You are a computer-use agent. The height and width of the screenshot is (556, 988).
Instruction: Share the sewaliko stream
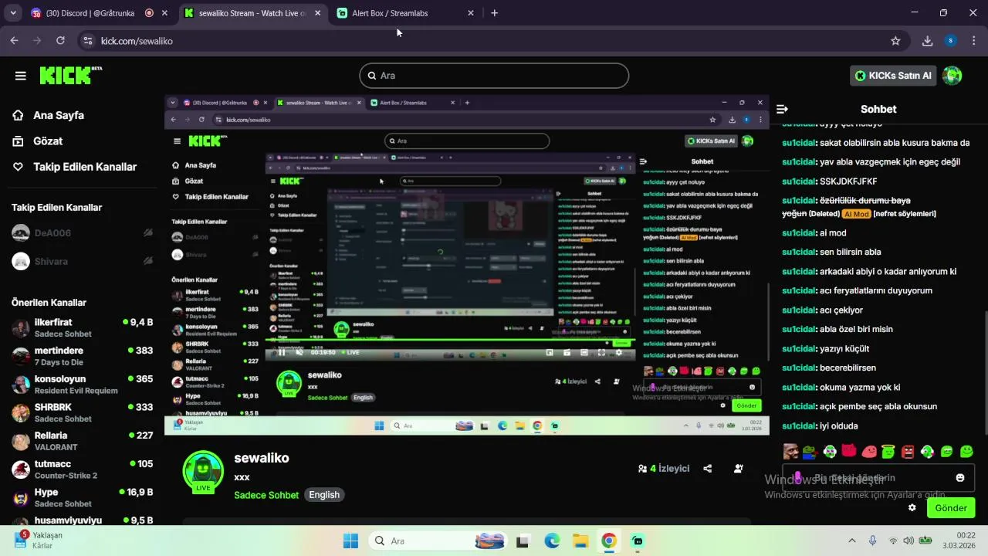[708, 468]
